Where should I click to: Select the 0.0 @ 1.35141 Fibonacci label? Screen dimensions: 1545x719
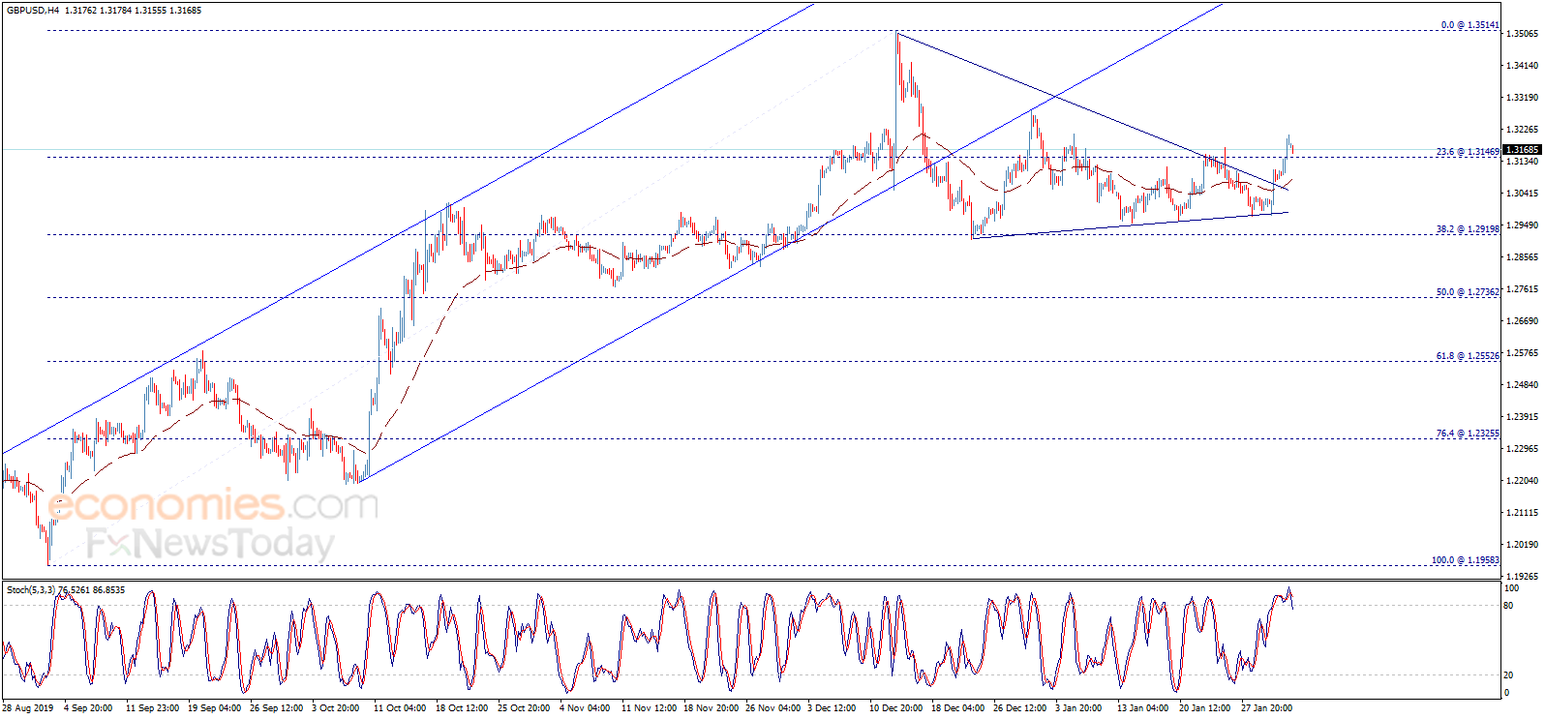(1469, 25)
